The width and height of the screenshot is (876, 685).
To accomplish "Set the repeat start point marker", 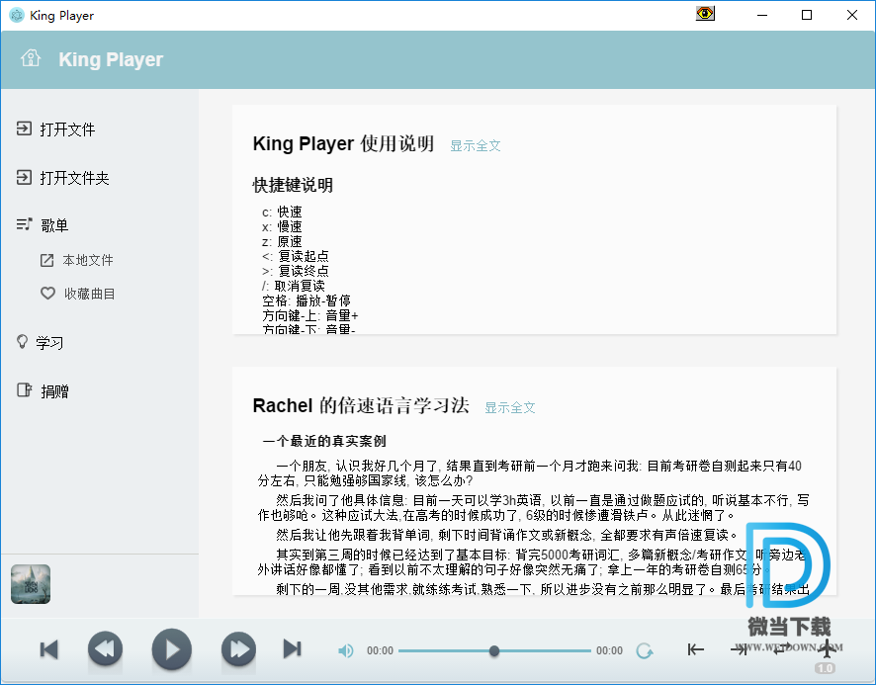I will point(695,649).
